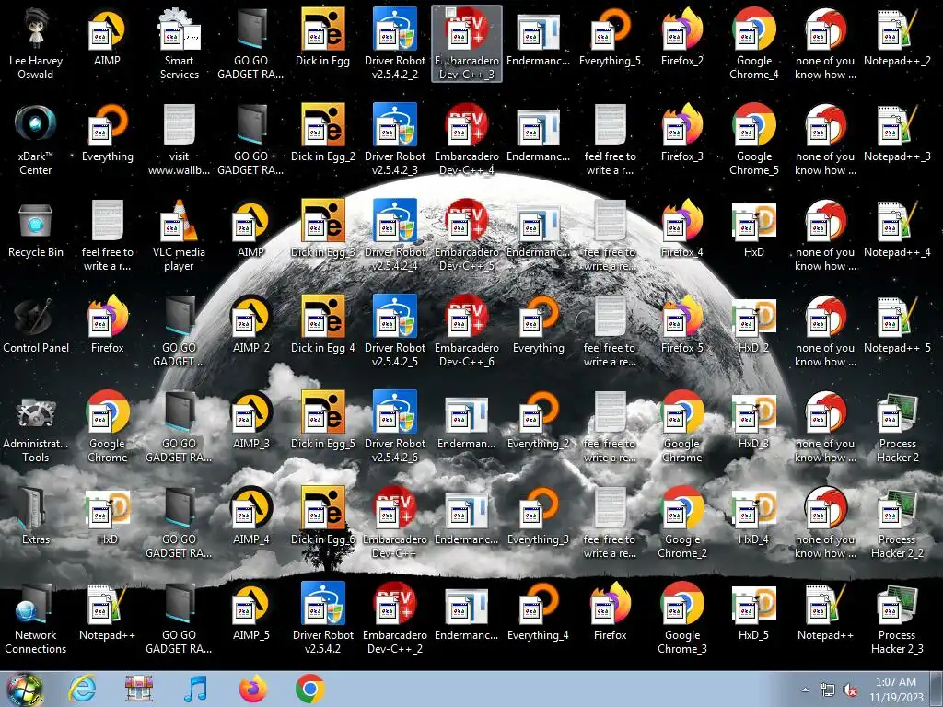Screen dimensions: 943x707
Task: Open the taskbar clock showing 1:07 AM
Action: click(896, 690)
